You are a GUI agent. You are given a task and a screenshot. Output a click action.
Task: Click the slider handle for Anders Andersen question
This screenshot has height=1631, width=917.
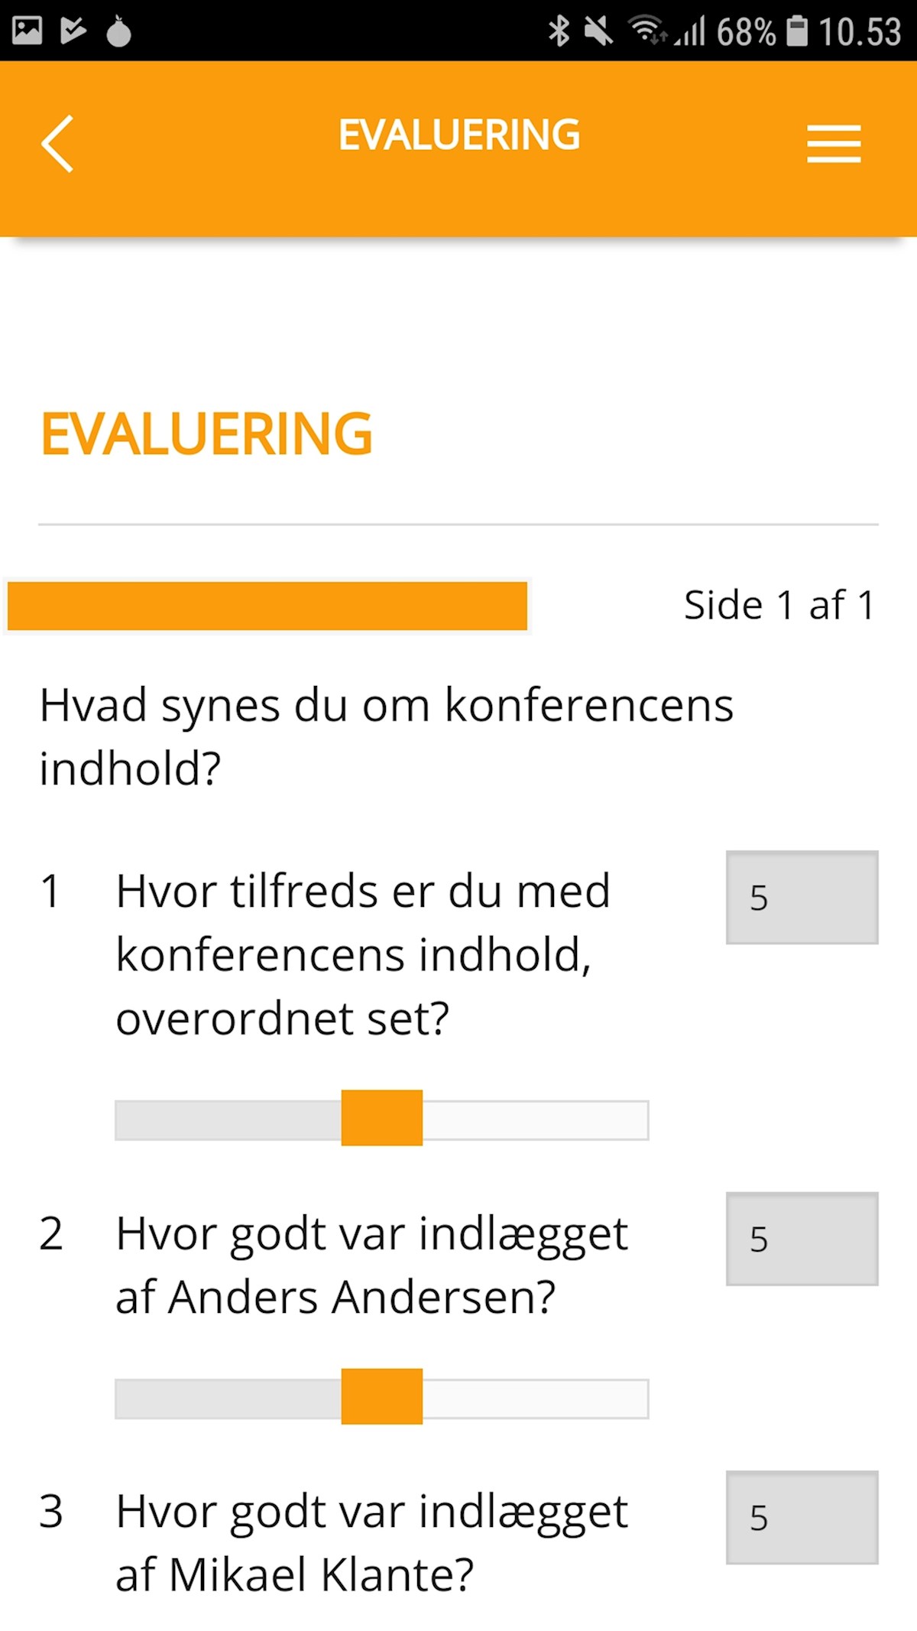(x=382, y=1396)
